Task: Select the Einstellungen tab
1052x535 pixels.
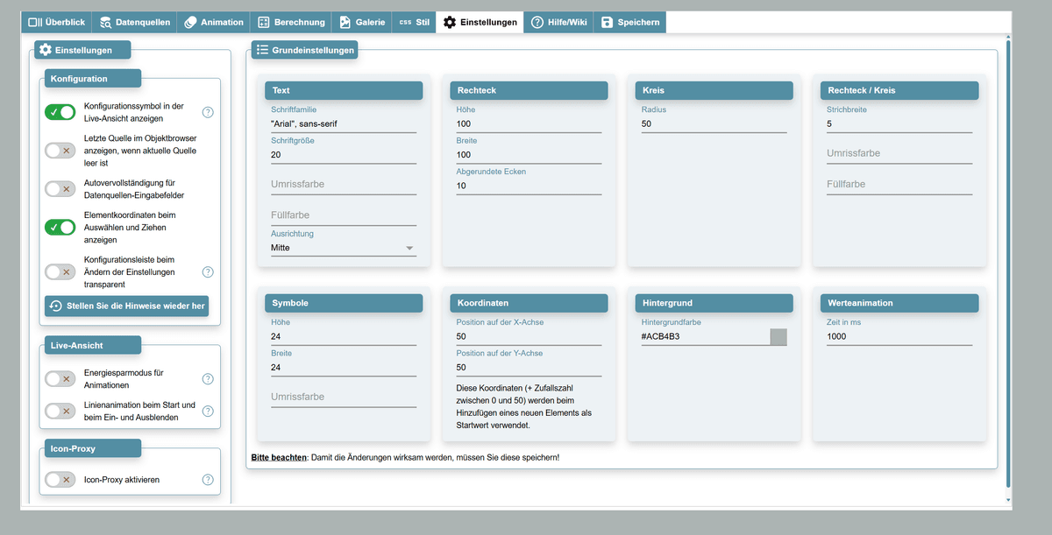Action: click(x=480, y=22)
